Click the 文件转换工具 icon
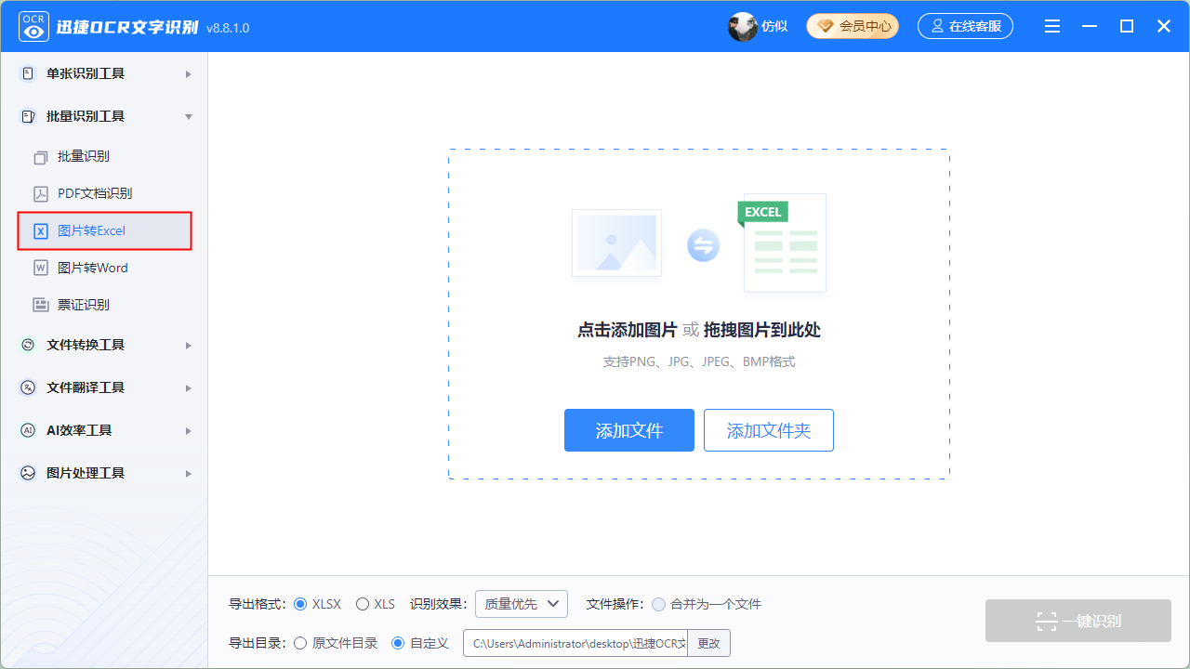Image resolution: width=1190 pixels, height=669 pixels. pyautogui.click(x=28, y=345)
